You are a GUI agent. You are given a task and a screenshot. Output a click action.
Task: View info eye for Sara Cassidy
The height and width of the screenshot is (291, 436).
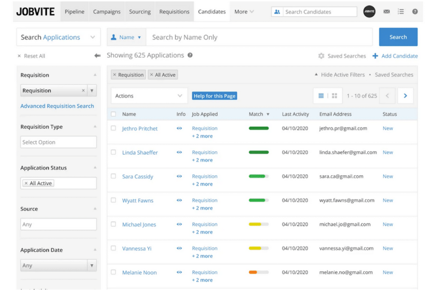click(179, 176)
